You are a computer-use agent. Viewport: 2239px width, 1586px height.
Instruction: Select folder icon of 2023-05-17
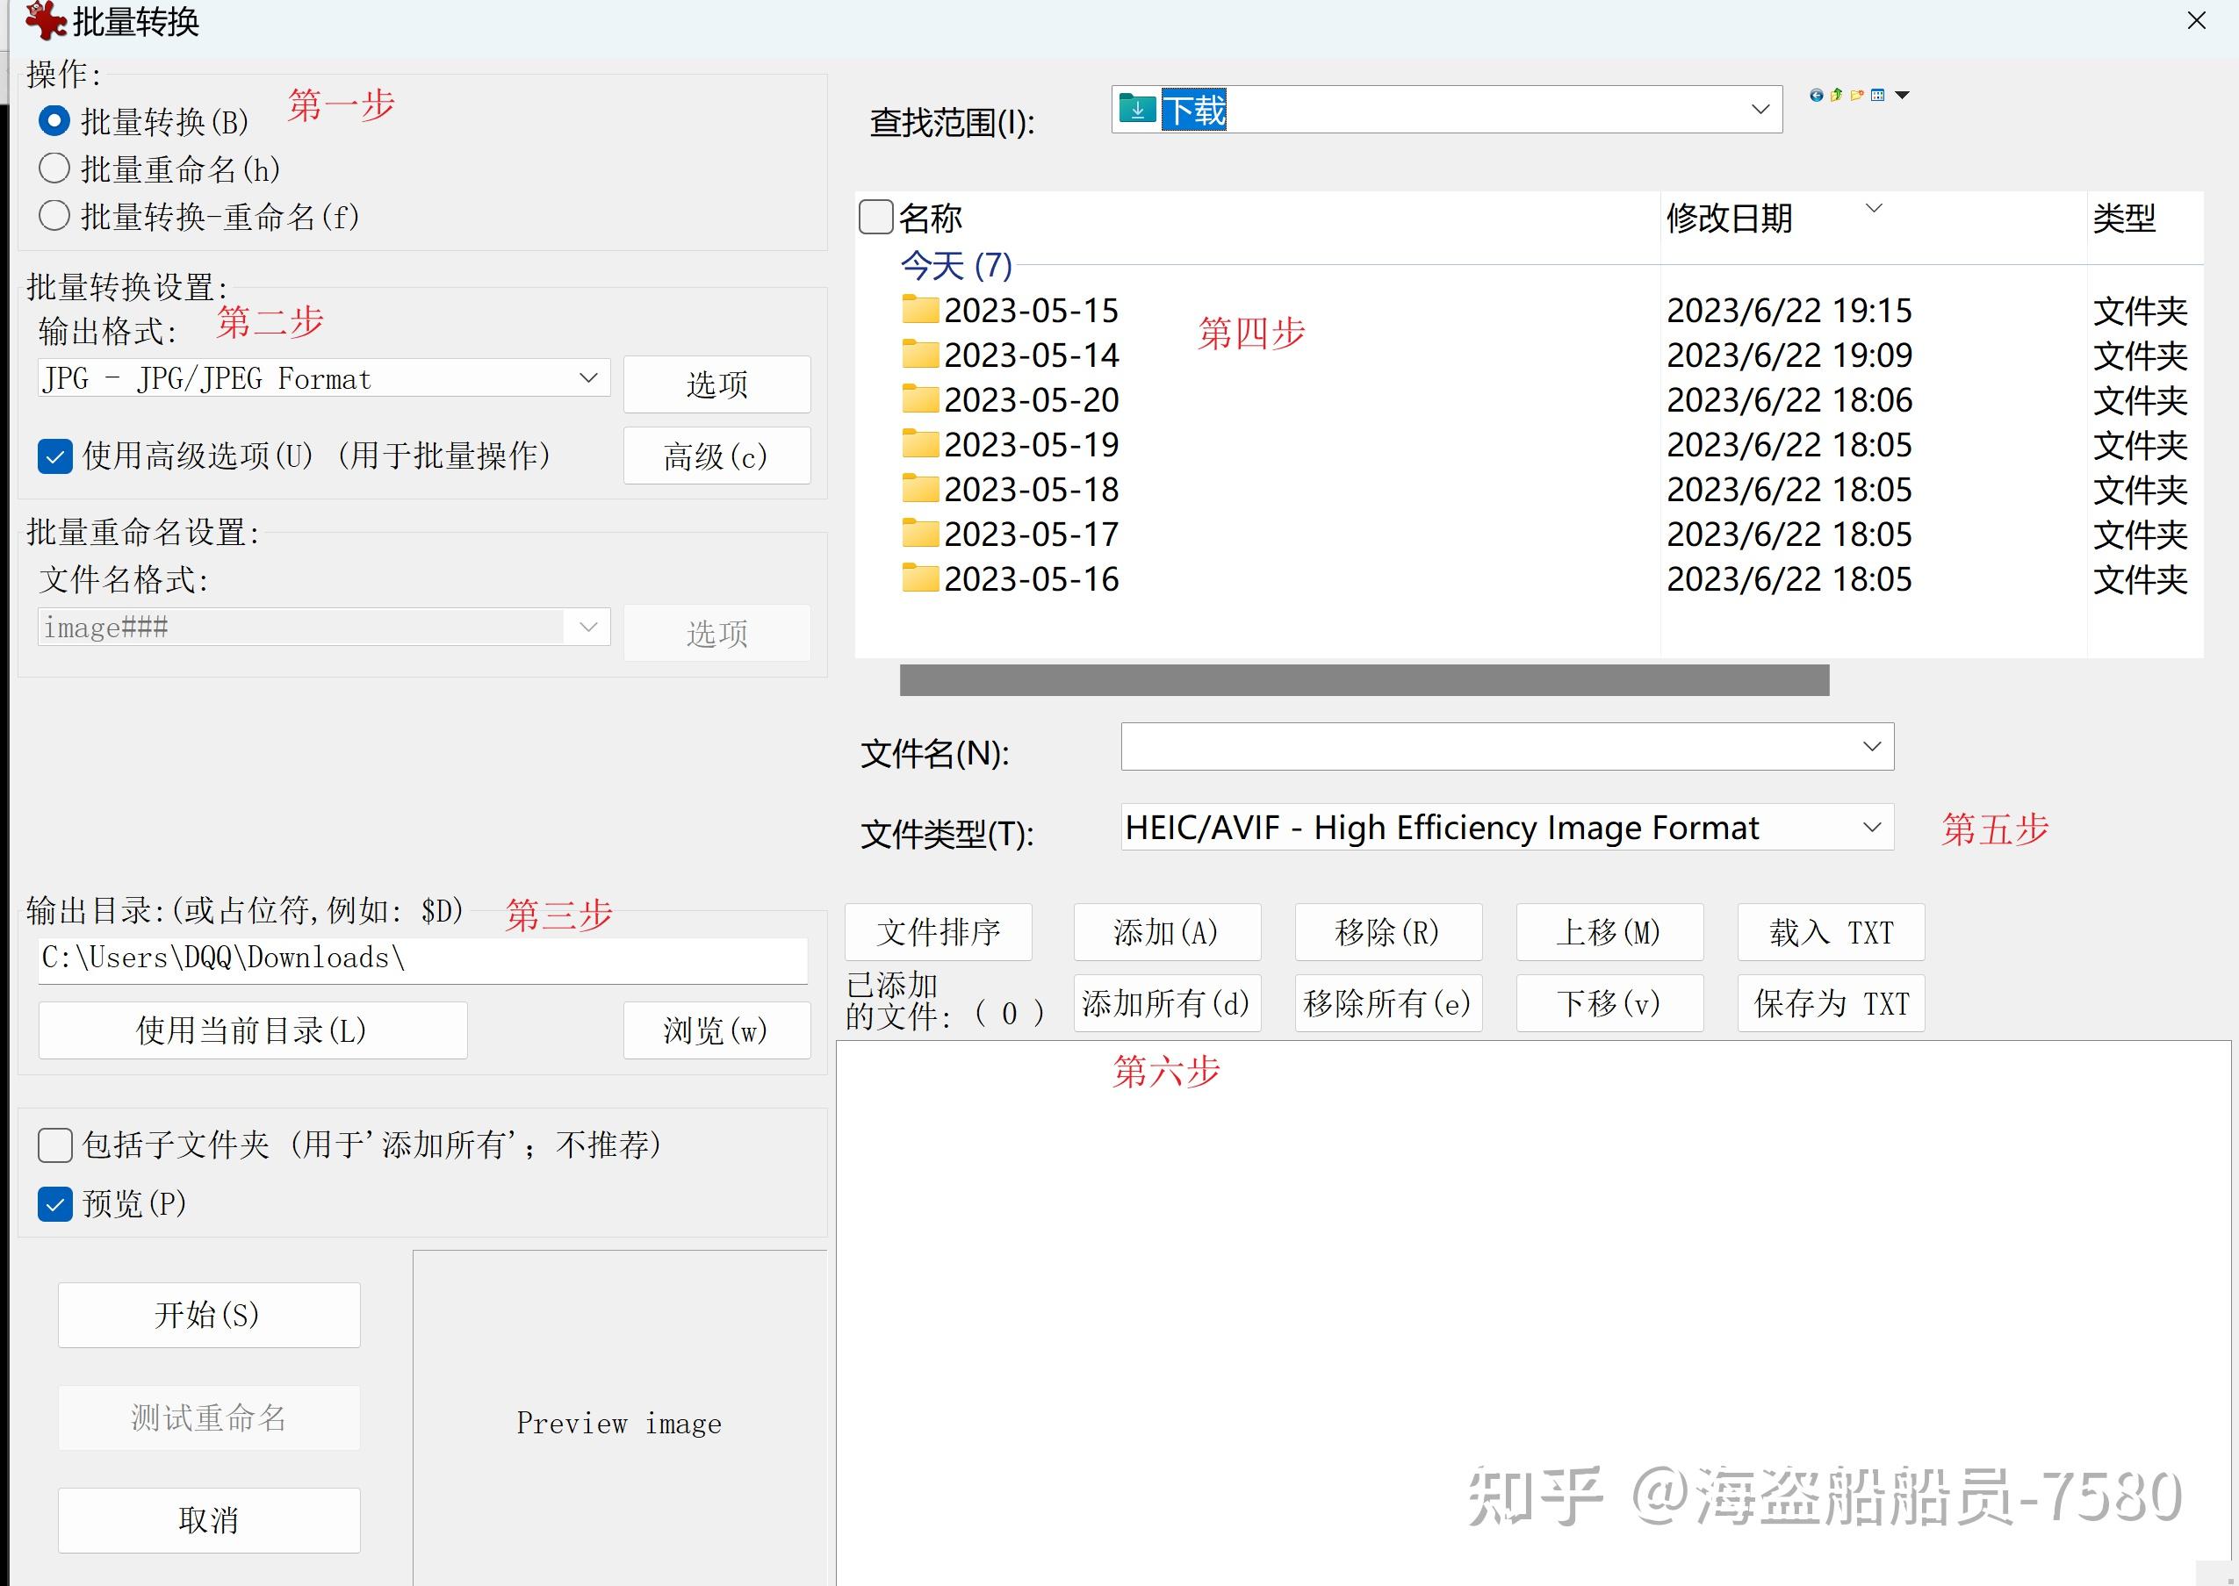pyautogui.click(x=919, y=535)
